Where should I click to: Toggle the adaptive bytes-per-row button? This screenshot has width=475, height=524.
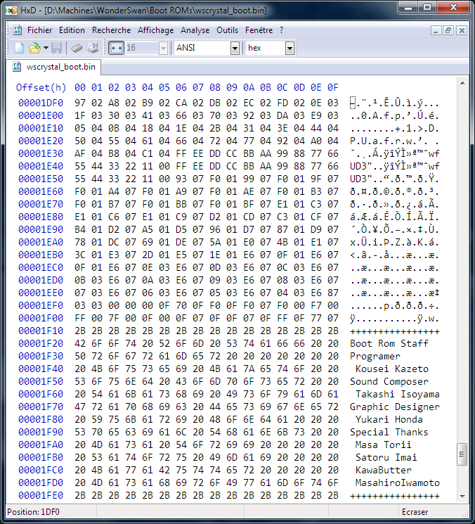[x=116, y=48]
